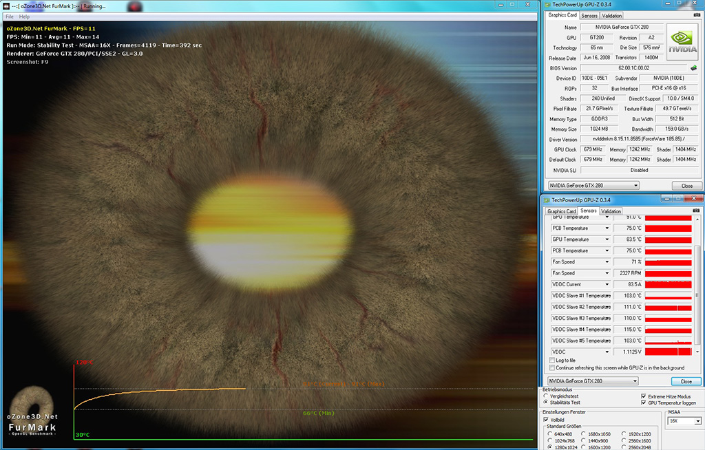Click the Name field showing NVIDIA GeForce GTX 280

(622, 28)
